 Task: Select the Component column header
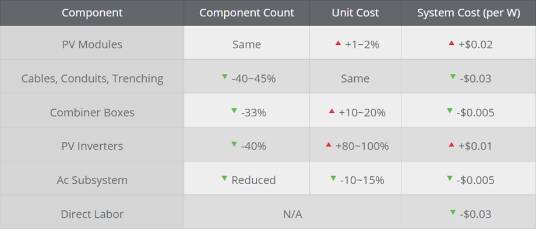click(x=92, y=13)
